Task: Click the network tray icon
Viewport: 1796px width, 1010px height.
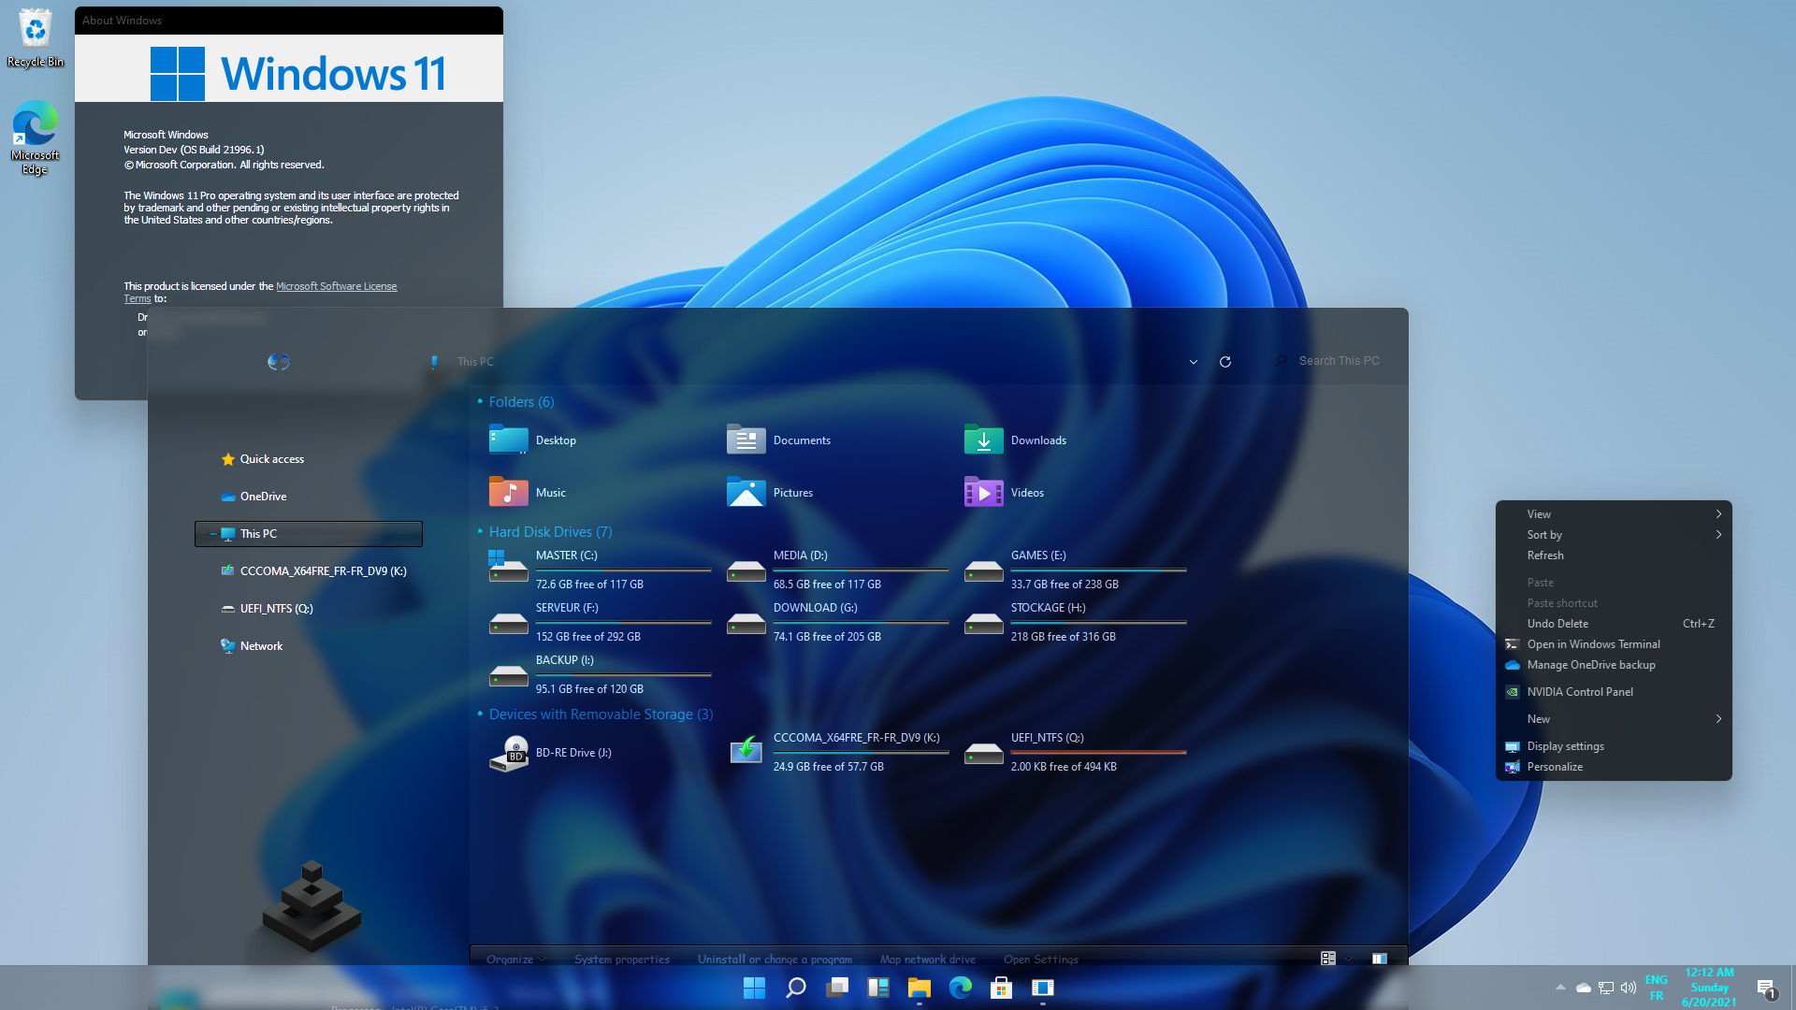Action: pos(1606,988)
